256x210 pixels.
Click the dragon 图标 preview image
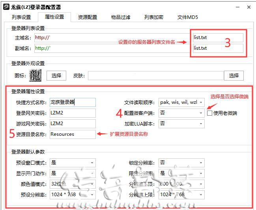(x=35, y=75)
